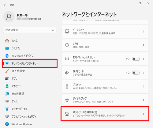Expand the ダイヤルアップ row chevron
This screenshot has width=153, height=128.
pyautogui.click(x=144, y=100)
